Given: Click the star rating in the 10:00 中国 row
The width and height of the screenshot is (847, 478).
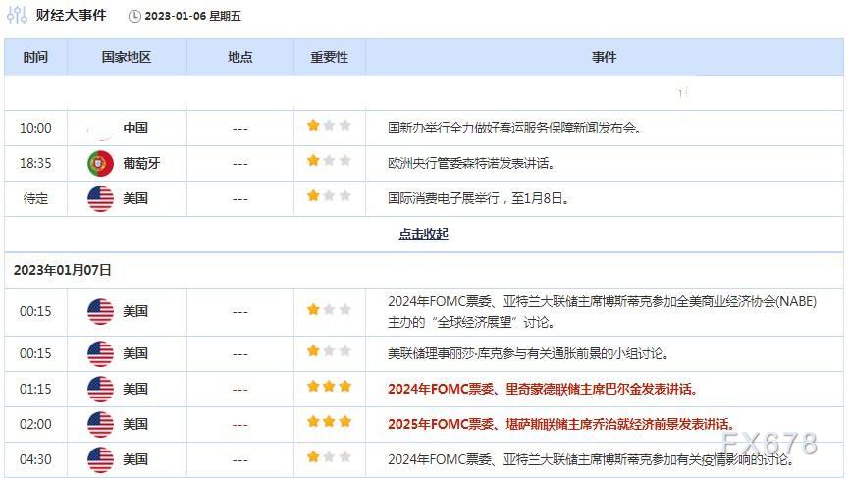Looking at the screenshot, I should pos(329,126).
